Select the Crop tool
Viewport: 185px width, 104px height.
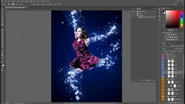click(x=2, y=20)
